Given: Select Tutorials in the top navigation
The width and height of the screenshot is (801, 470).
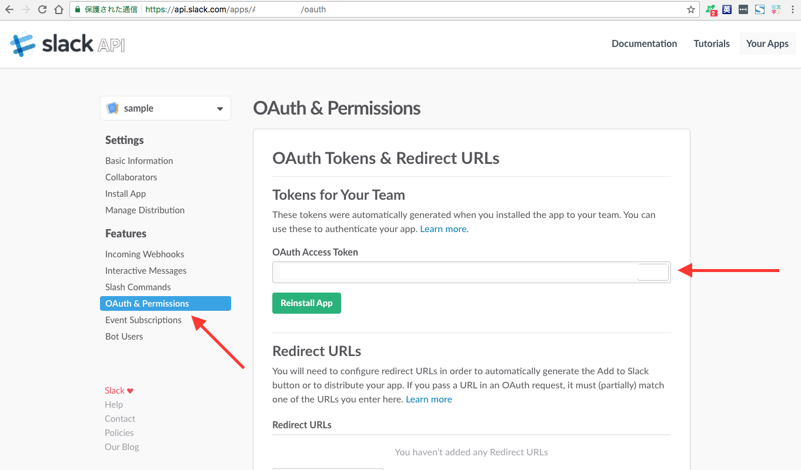Looking at the screenshot, I should click(711, 43).
